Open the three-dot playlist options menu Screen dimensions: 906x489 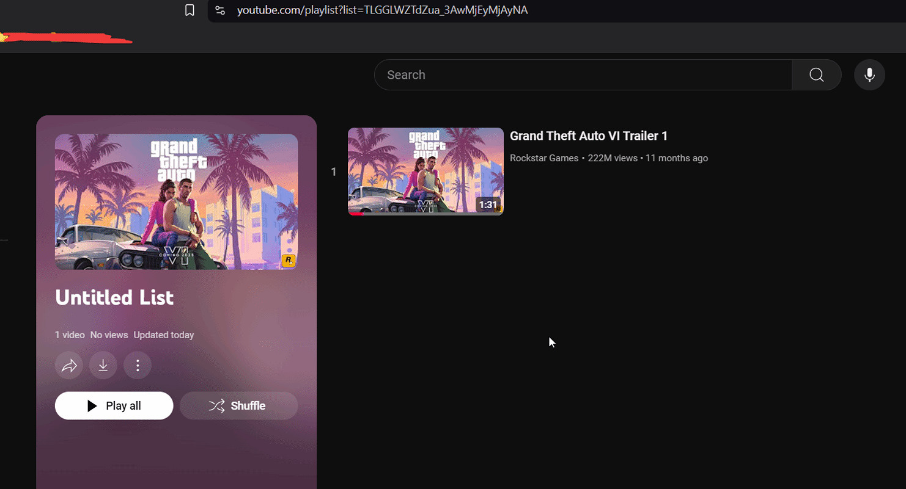click(x=138, y=366)
